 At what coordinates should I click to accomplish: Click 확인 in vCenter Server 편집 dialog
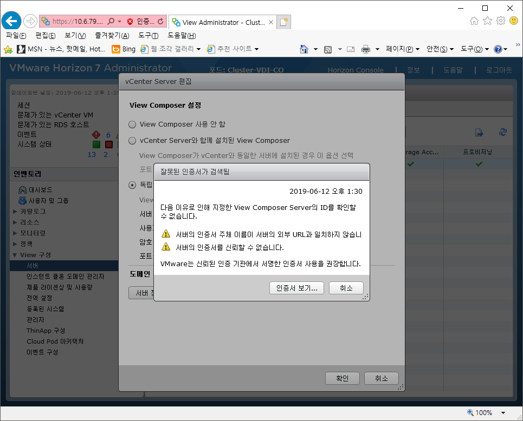pos(342,378)
